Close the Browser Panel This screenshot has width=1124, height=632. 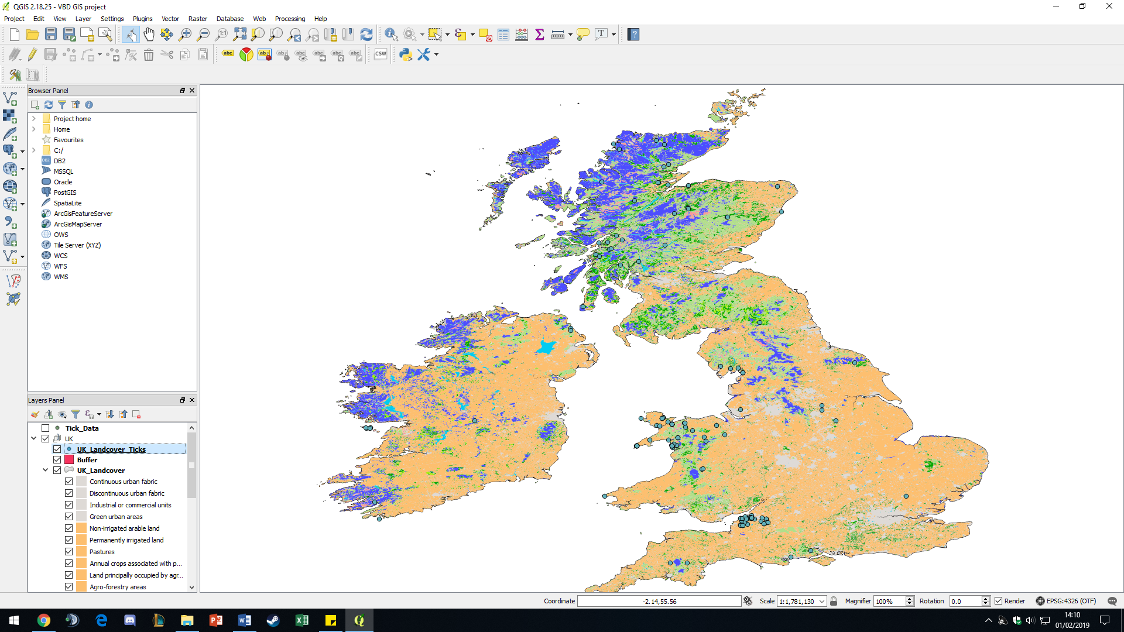pos(192,91)
